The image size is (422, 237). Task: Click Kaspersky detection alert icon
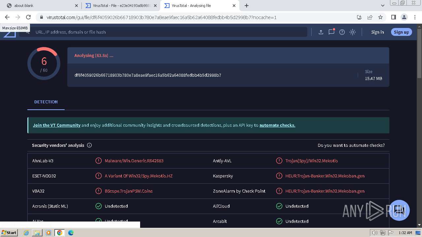(x=279, y=176)
